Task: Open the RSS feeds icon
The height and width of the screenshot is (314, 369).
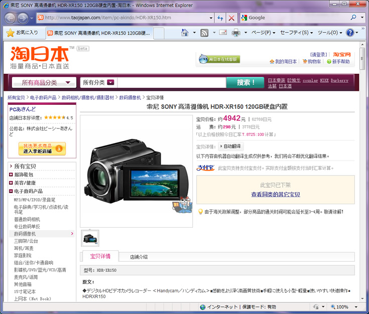Action: pos(204,33)
